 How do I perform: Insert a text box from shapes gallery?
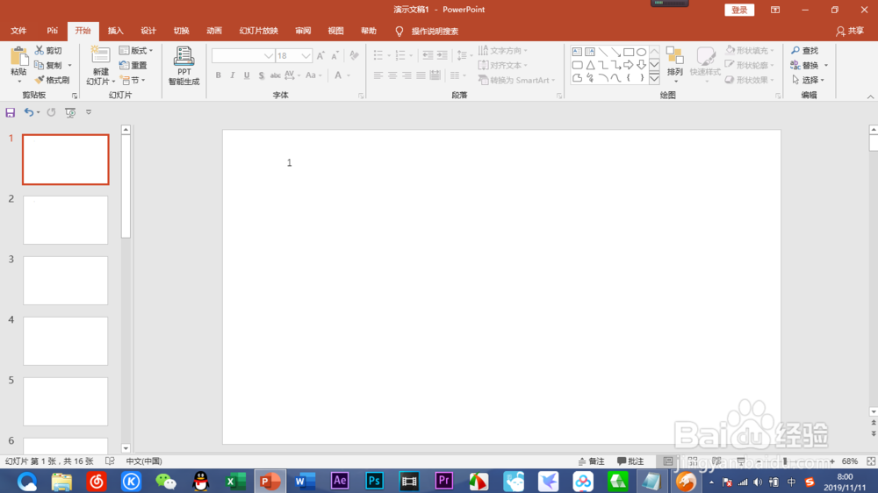point(577,52)
